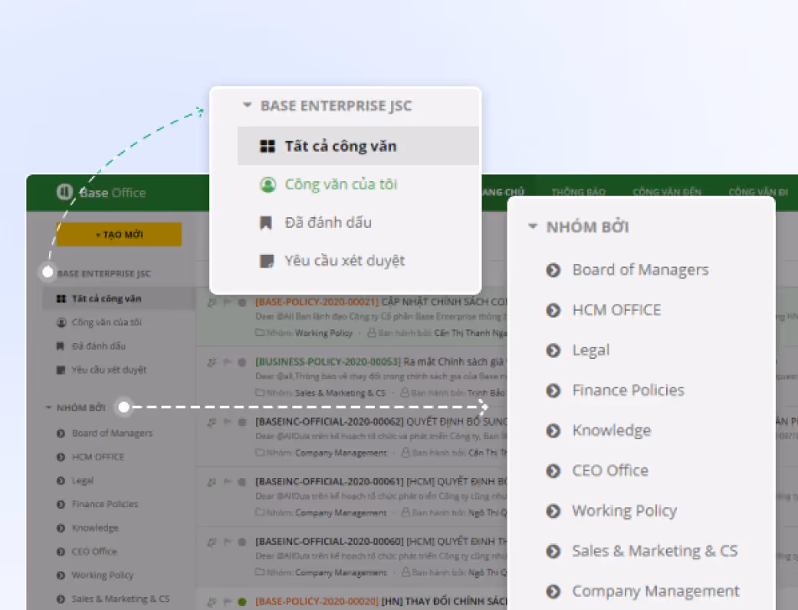The image size is (798, 610).
Task: Click the note icon beside Yêu cầu xét duyệt in popup
Action: coord(267,261)
